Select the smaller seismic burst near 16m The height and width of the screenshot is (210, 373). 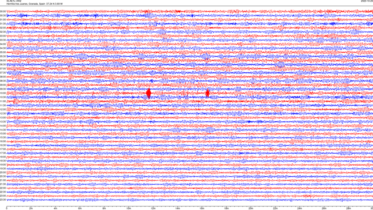207,93
